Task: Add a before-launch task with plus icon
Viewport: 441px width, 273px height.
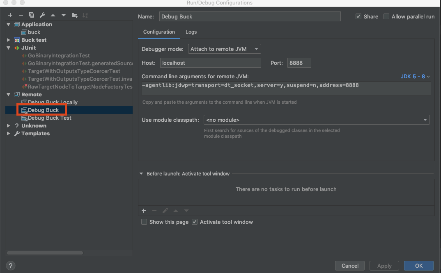Action: (144, 210)
